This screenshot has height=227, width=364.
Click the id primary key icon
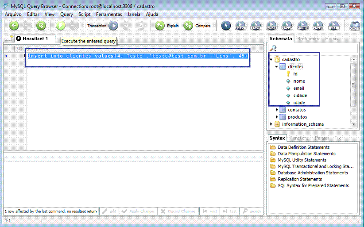pyautogui.click(x=288, y=74)
